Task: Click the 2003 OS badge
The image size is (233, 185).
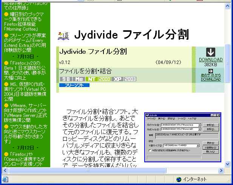Action: coord(130,79)
